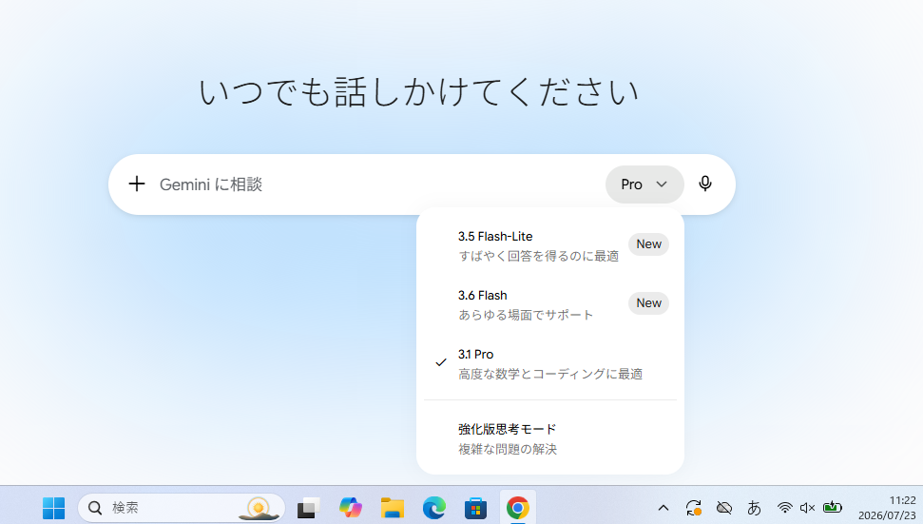This screenshot has height=524, width=923.
Task: Click the New badge beside 3.6 Flash
Action: [648, 303]
